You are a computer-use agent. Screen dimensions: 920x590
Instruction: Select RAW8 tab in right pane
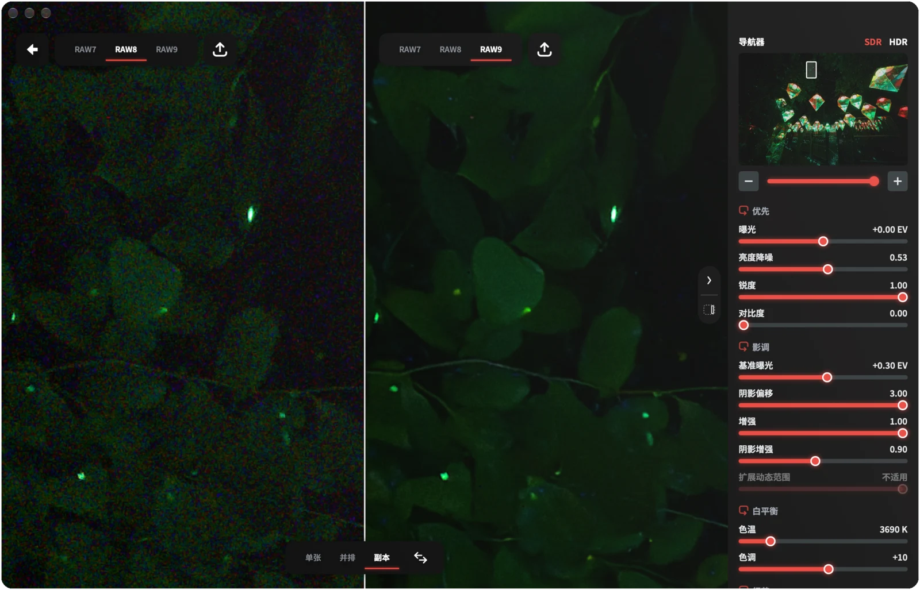click(x=450, y=49)
